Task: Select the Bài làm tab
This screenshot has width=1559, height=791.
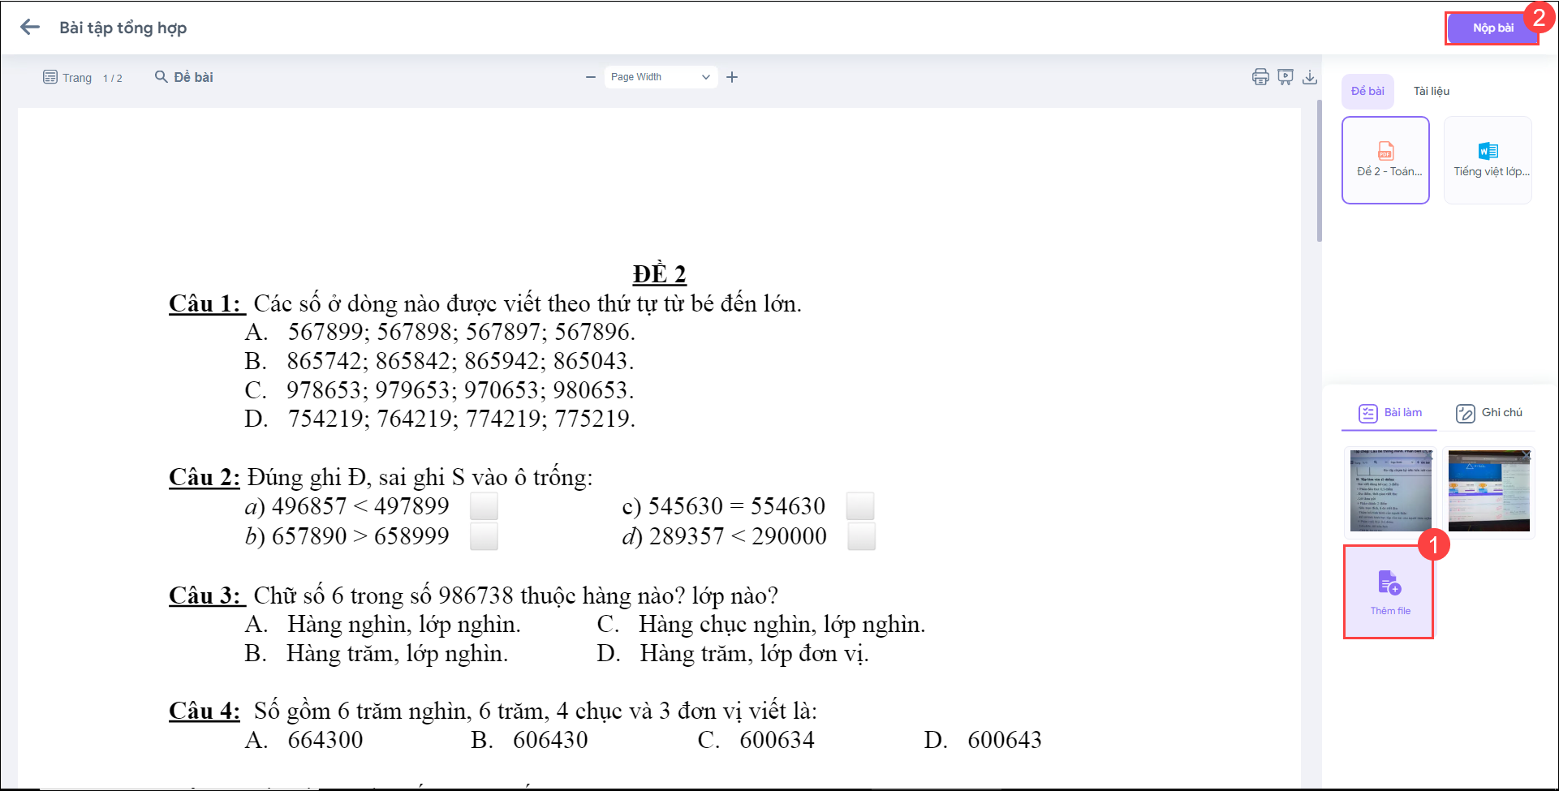Action: pos(1390,413)
